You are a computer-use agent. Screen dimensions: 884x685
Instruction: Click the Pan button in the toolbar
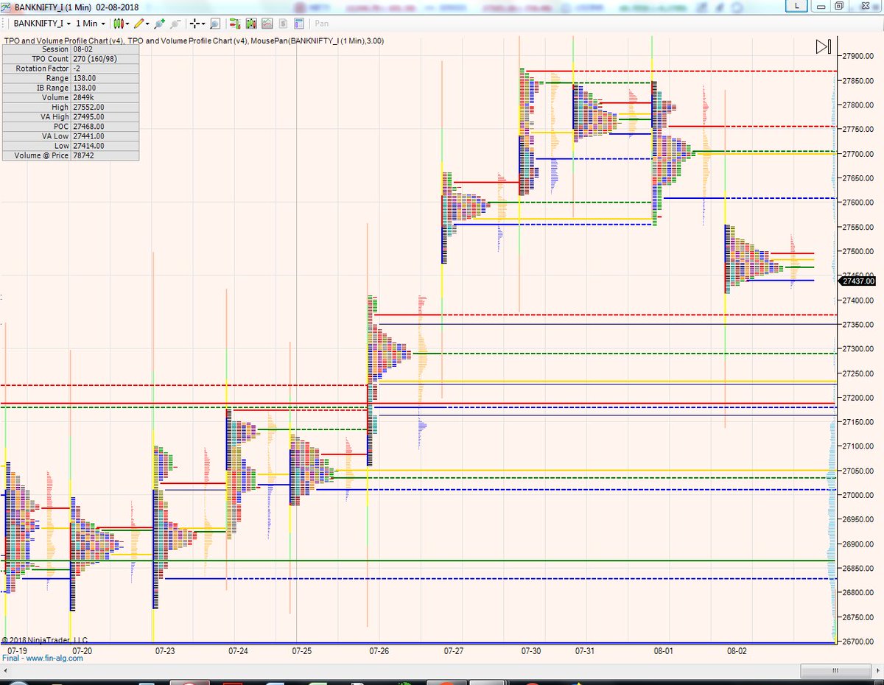pyautogui.click(x=322, y=24)
